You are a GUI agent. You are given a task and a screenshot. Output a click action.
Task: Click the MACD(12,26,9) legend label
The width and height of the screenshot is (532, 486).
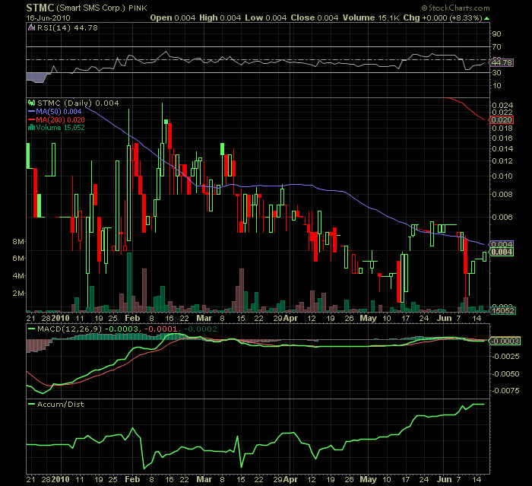tap(70, 329)
